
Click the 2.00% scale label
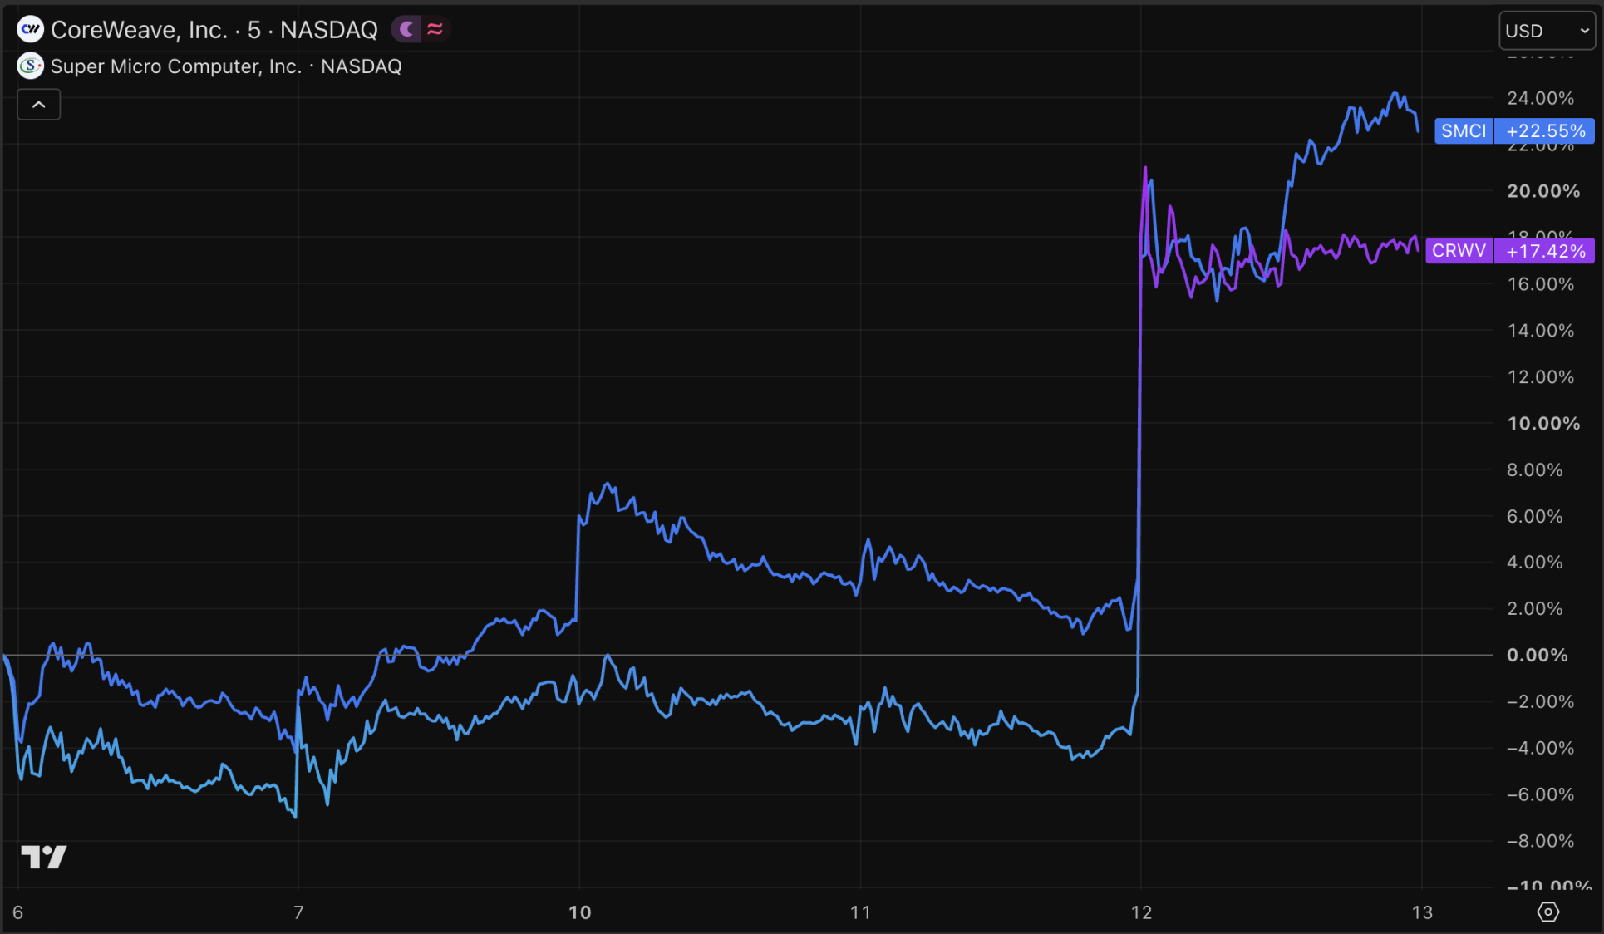[x=1534, y=609]
